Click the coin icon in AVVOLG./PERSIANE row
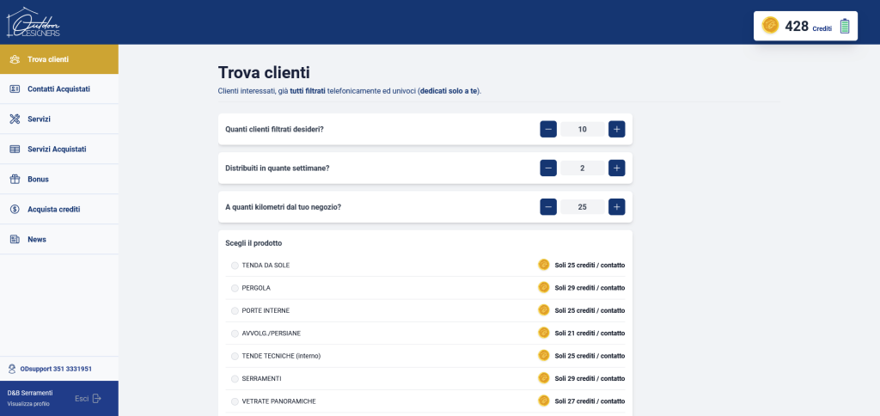 543,333
